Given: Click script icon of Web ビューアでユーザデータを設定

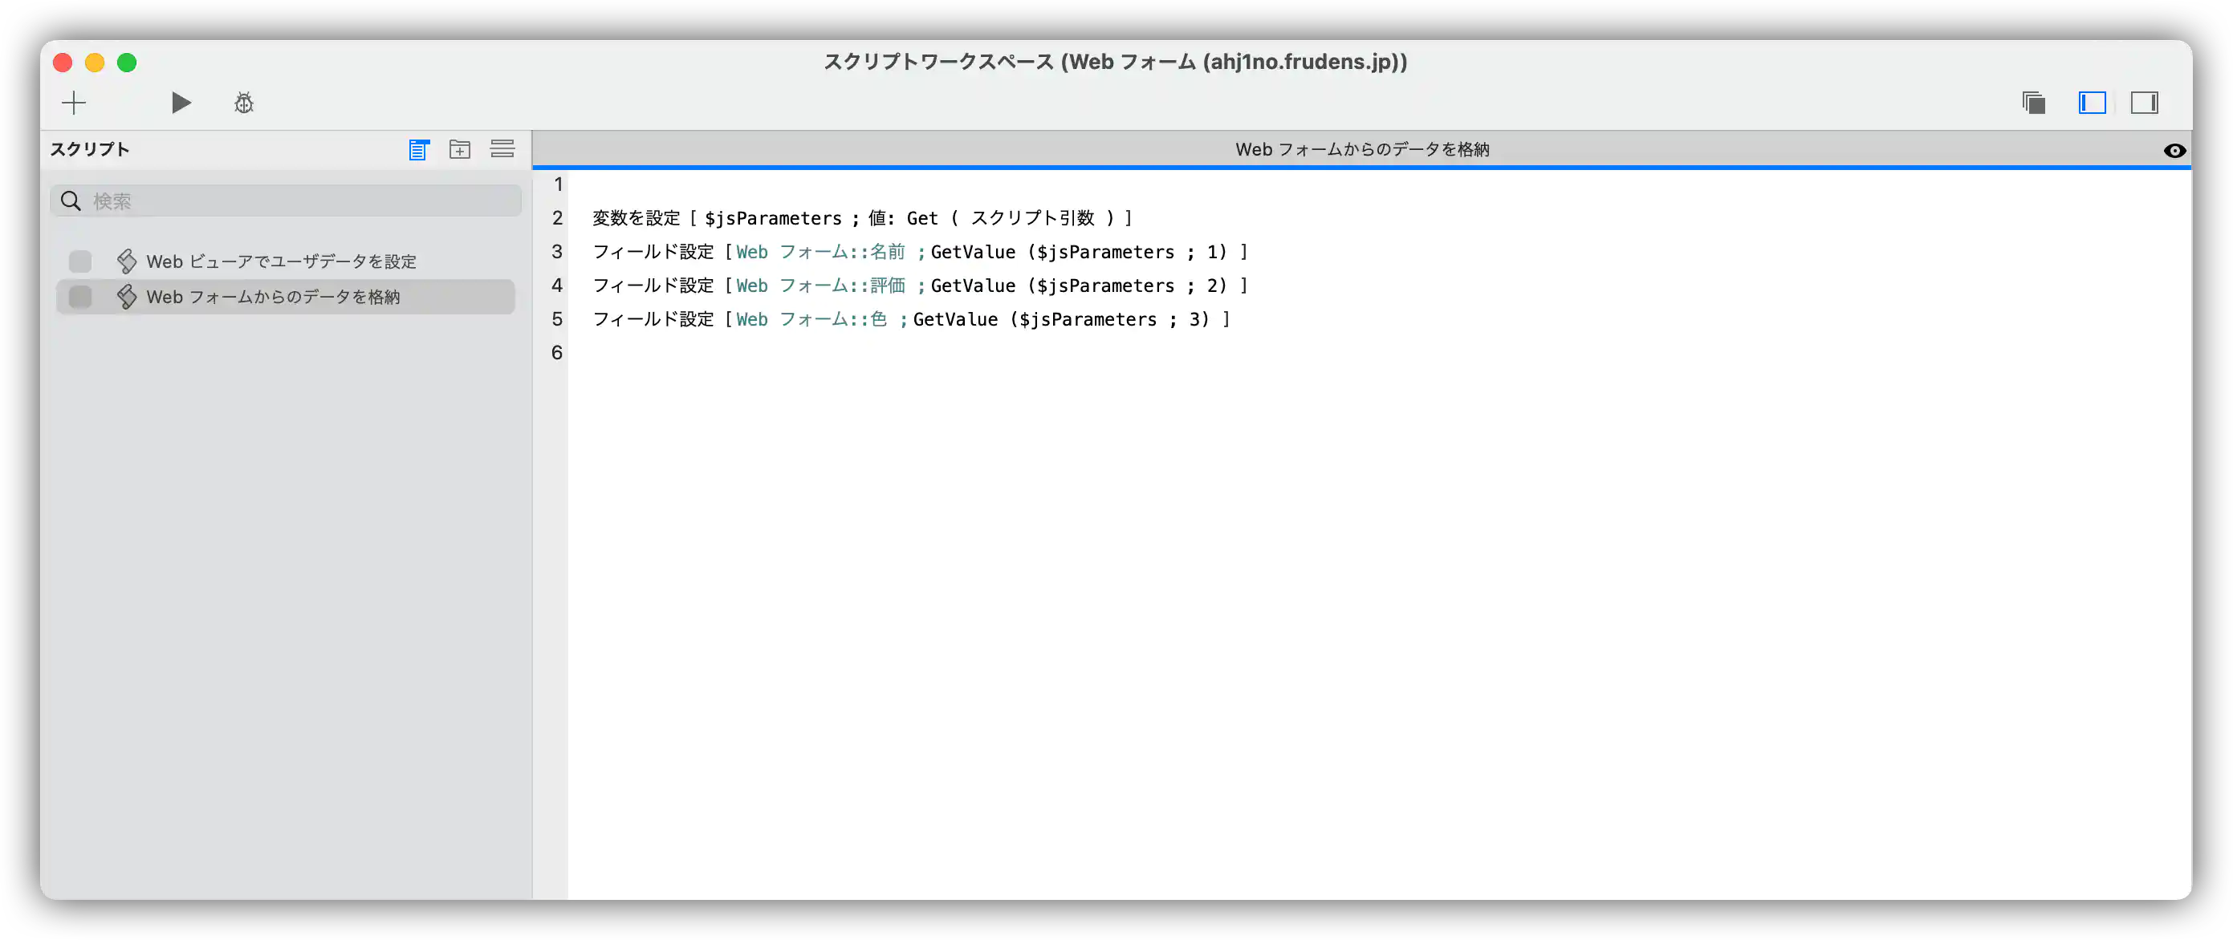Looking at the screenshot, I should pos(128,261).
